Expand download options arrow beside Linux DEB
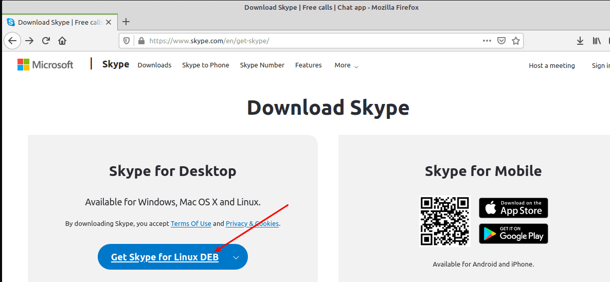This screenshot has width=610, height=282. point(236,257)
